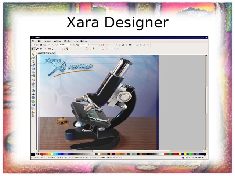Select the Contour tool

(33, 98)
